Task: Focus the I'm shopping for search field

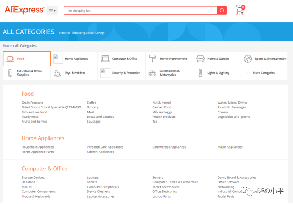Action: [x=140, y=11]
